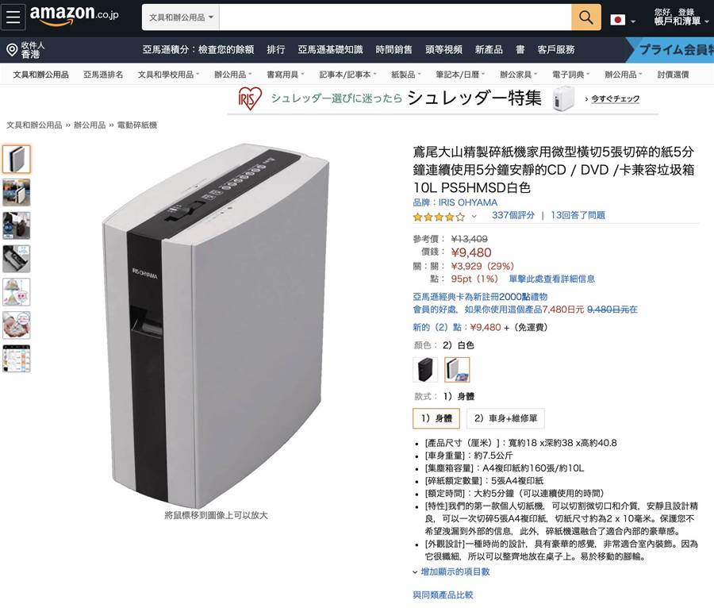714x608 pixels.
Task: Click the orange search magnifier button
Action: [x=586, y=17]
